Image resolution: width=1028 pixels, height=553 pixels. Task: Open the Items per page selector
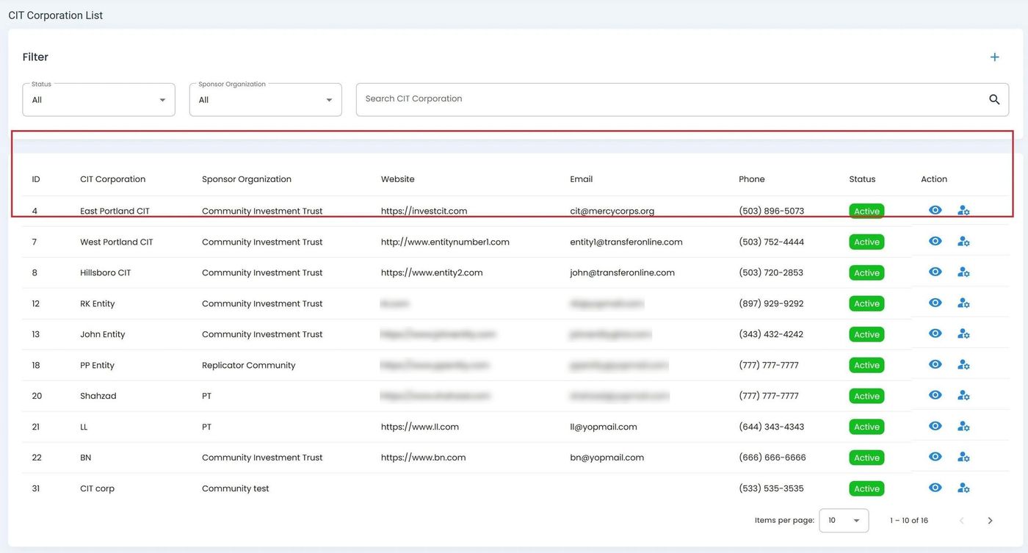point(843,521)
